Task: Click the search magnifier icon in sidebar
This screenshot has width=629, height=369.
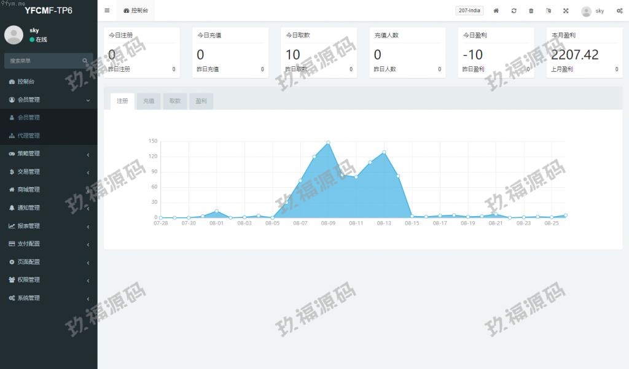Action: (x=85, y=61)
